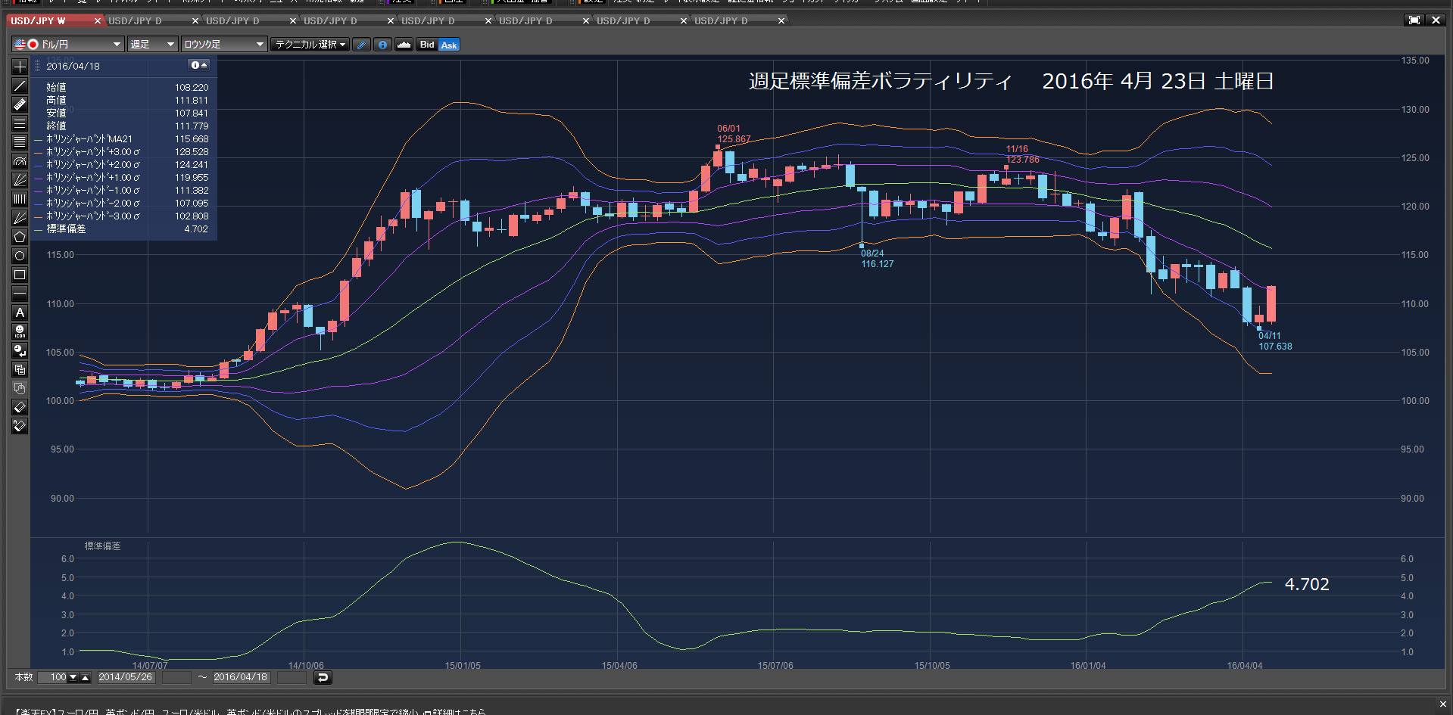Screen dimensions: 1453x715
Task: Select the Gann fan angle tool
Action: [20, 218]
